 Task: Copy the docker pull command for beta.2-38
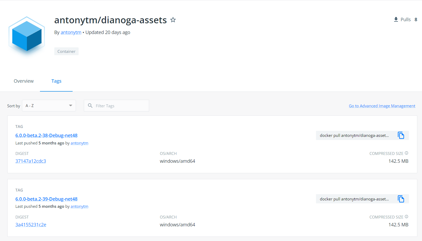pyautogui.click(x=401, y=135)
